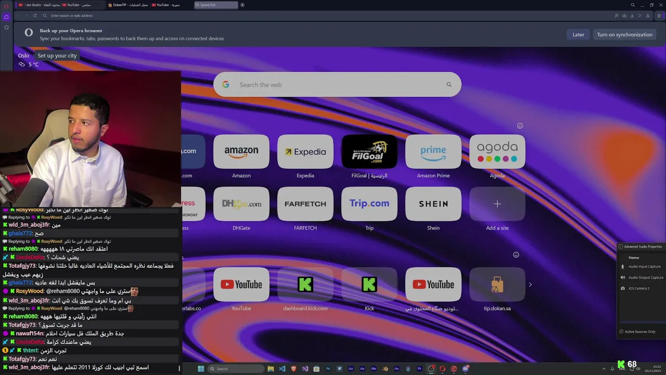
Task: Set up your city for weather
Action: [57, 56]
